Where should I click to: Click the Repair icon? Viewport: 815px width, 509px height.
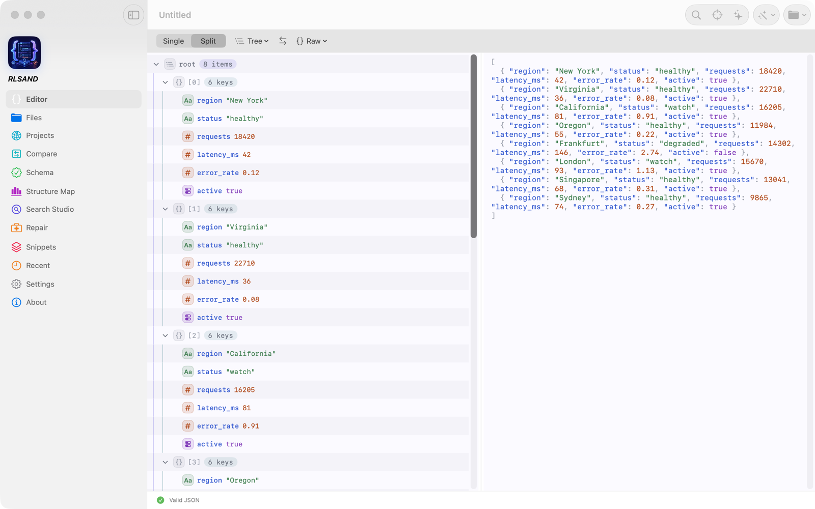(16, 228)
